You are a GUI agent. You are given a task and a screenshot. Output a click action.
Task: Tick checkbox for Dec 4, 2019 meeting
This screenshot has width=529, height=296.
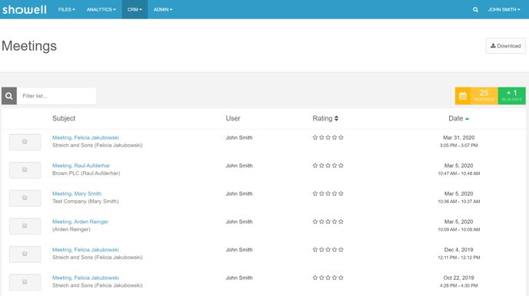(25, 254)
